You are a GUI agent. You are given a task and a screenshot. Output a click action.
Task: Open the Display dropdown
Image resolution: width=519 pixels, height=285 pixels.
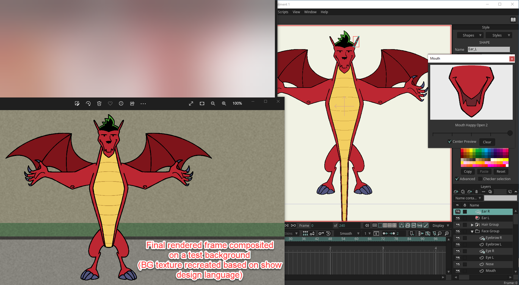[x=440, y=225]
